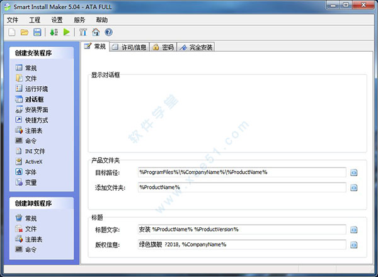Image resolution: width=378 pixels, height=277 pixels.
Task: Open the 完全安装 tab
Action: click(197, 47)
